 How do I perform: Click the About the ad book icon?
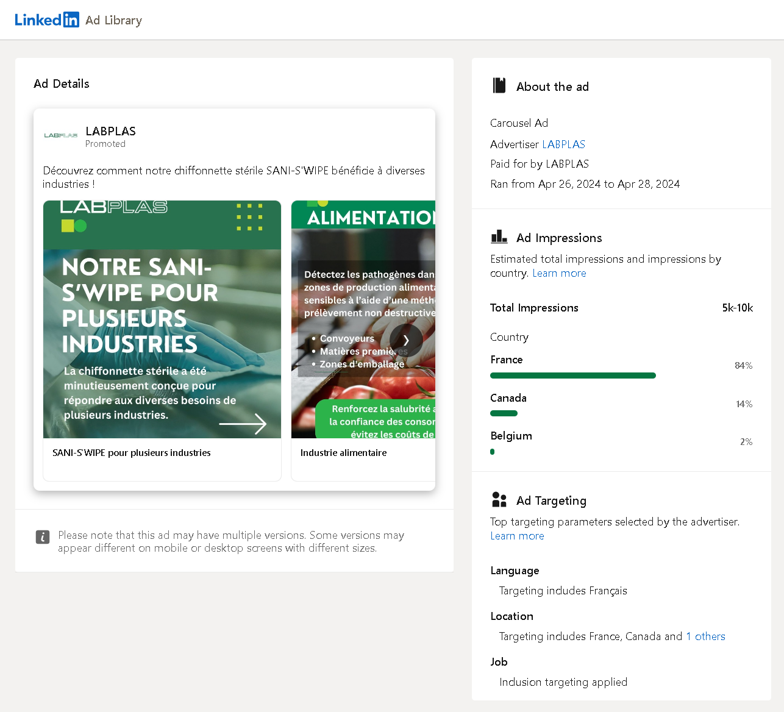499,85
